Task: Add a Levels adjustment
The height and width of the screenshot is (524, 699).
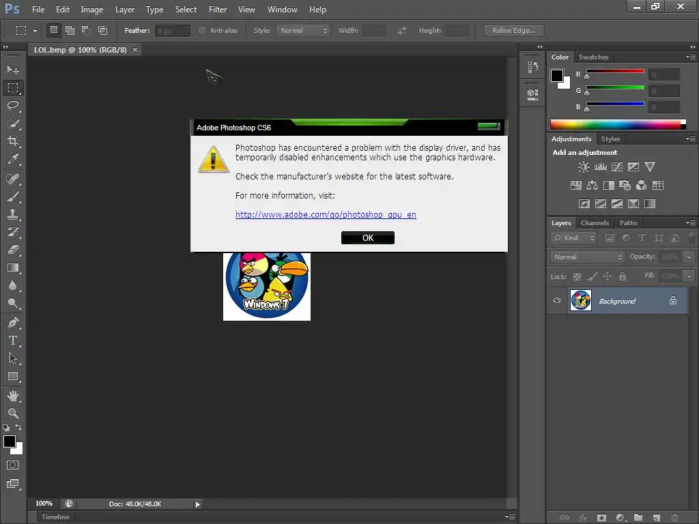Action: (601, 167)
